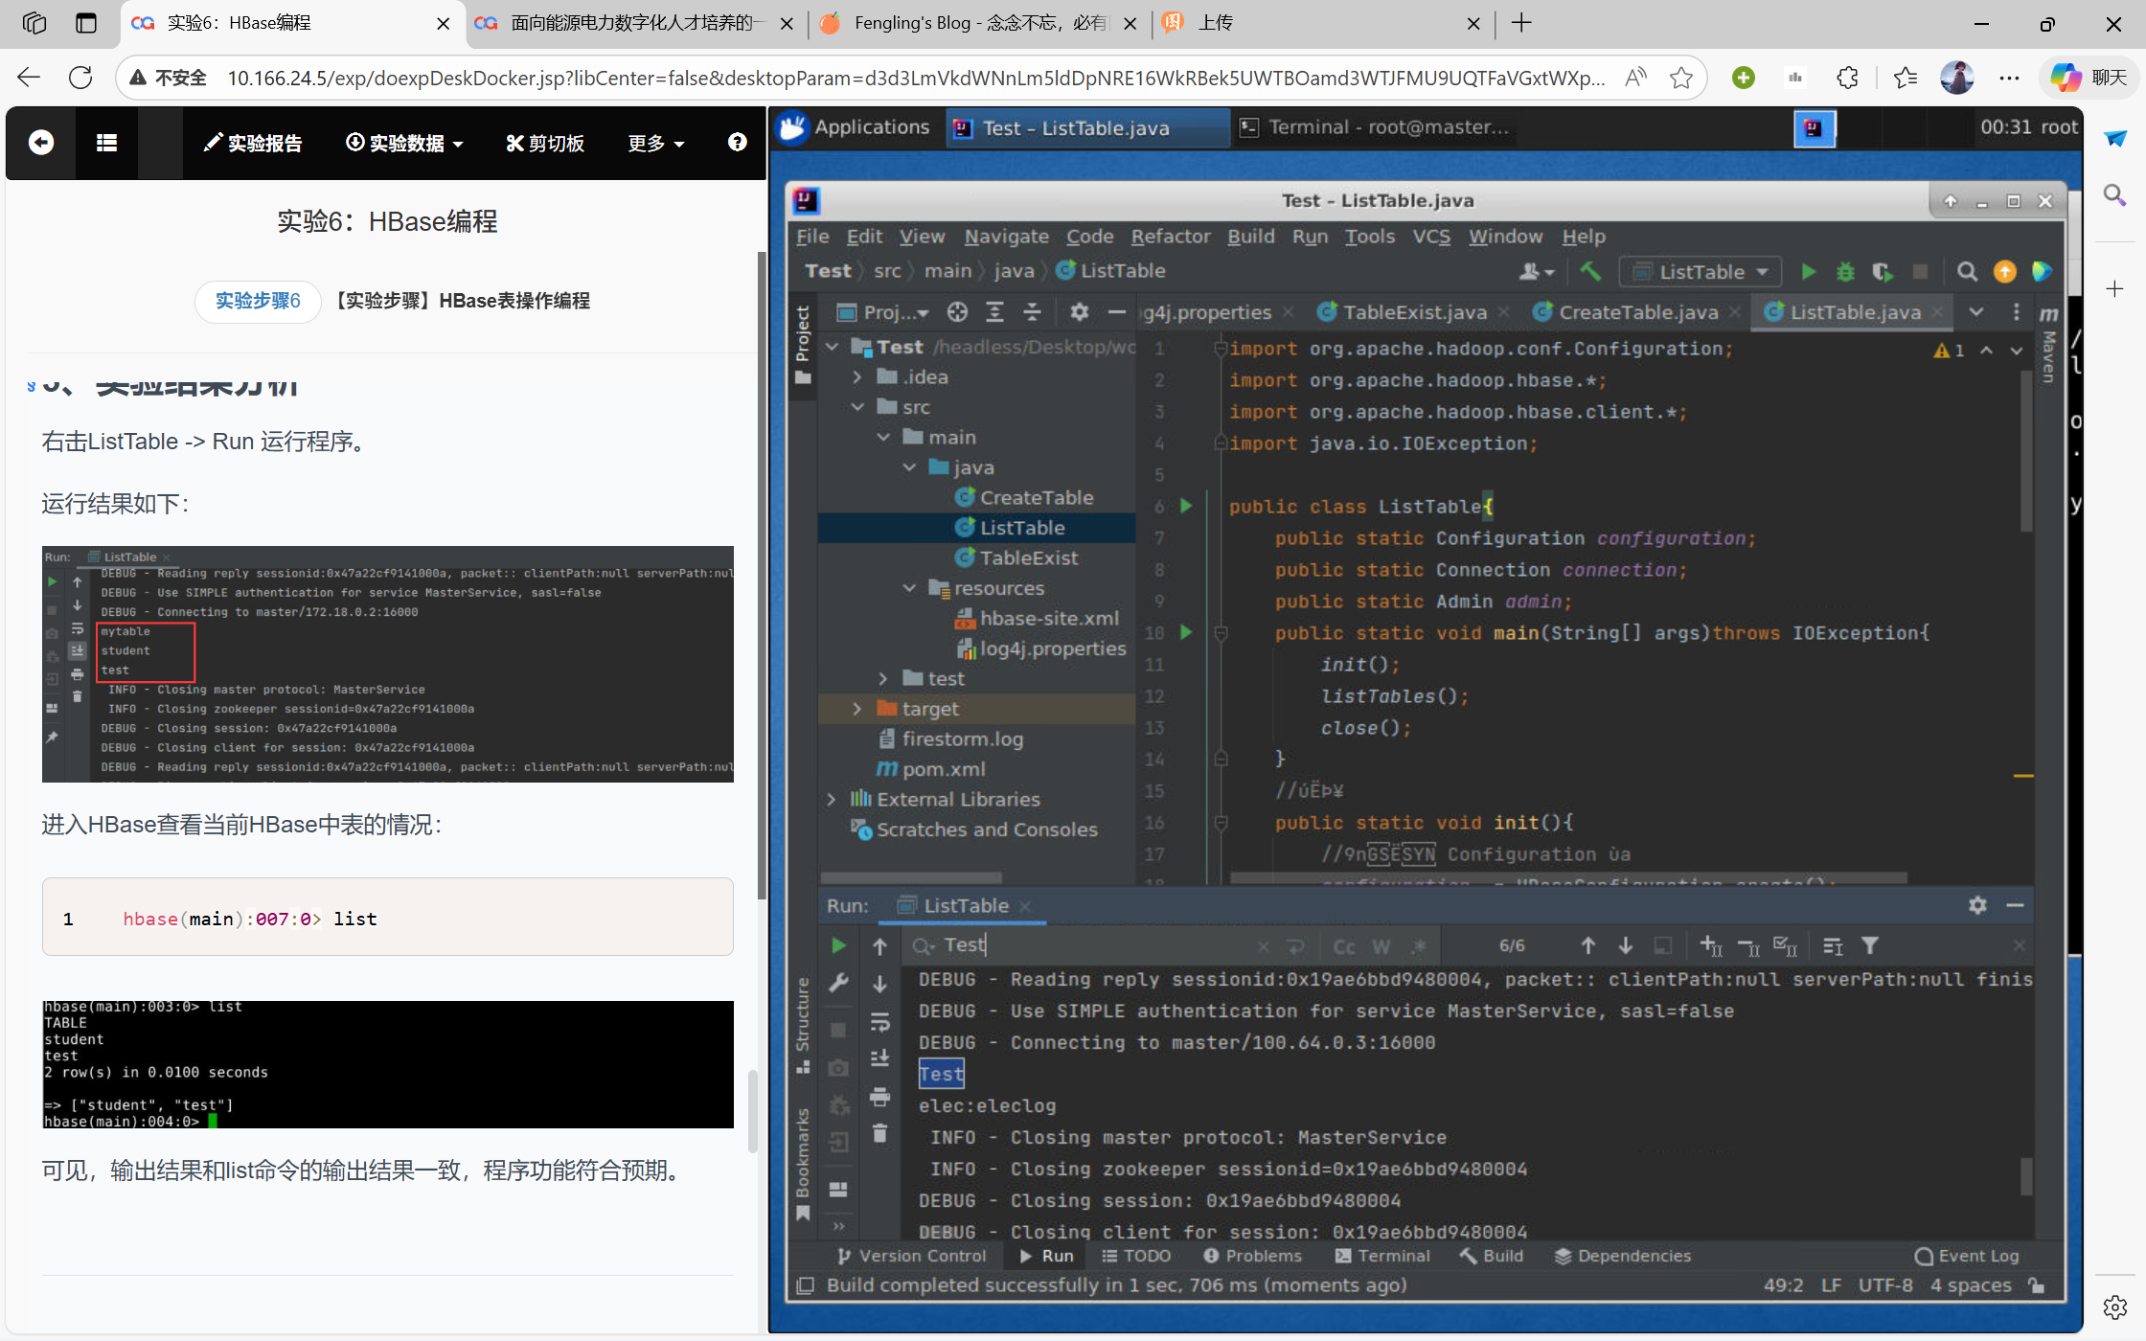Click the green Run ListTable toolbar button

1808,272
